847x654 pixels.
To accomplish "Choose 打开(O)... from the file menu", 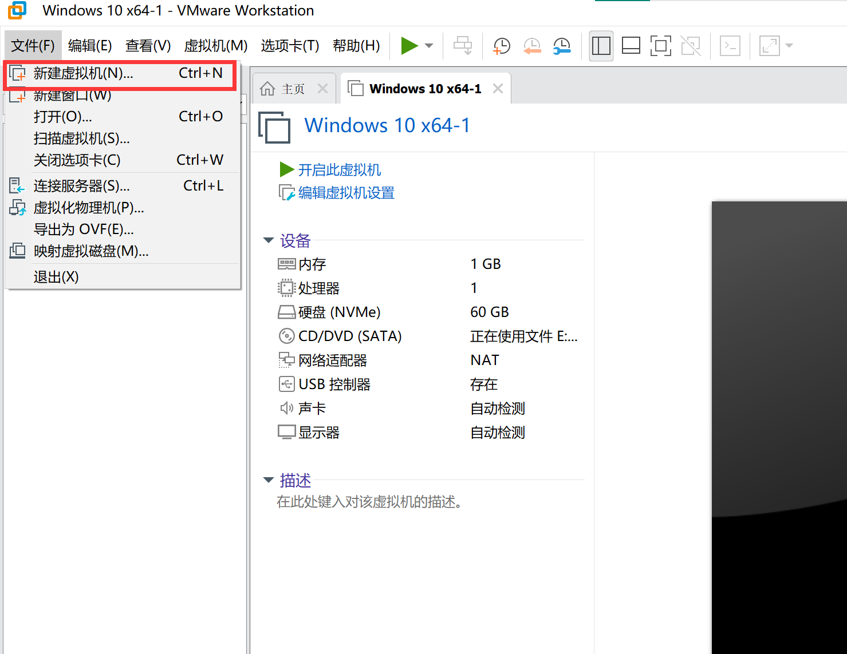I will click(x=122, y=117).
